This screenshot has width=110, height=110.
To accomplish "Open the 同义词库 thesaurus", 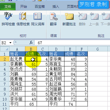I will tap(38, 19).
